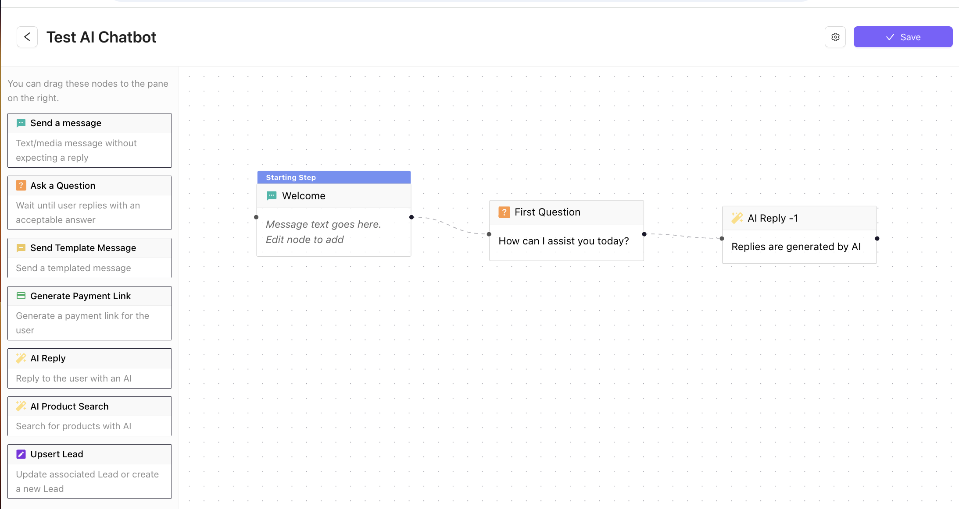Select the Send a message node card title
This screenshot has width=959, height=509.
[66, 123]
